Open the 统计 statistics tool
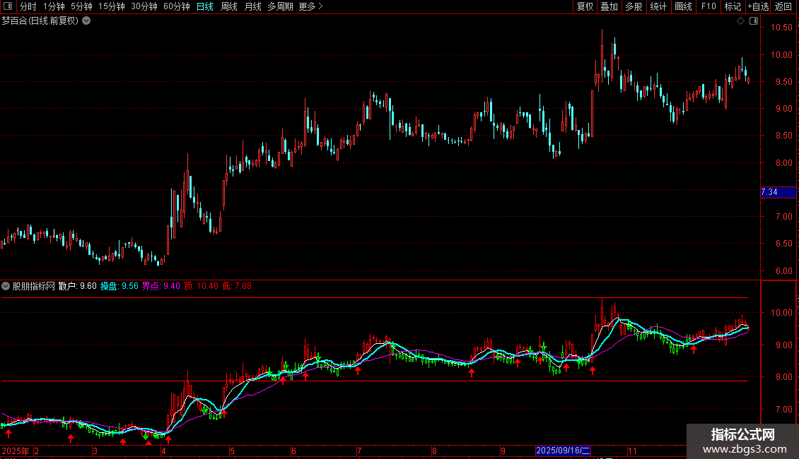This screenshot has width=799, height=459. click(658, 6)
